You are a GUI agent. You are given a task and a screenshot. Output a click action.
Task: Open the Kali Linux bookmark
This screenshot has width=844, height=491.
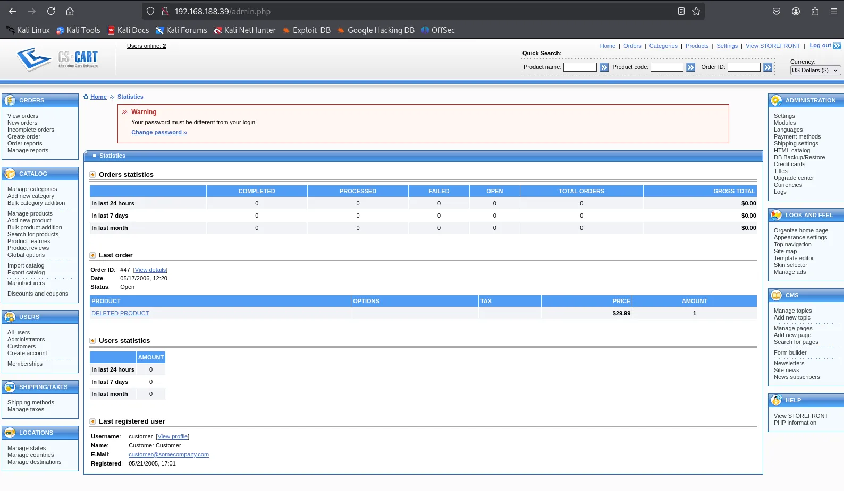(28, 30)
